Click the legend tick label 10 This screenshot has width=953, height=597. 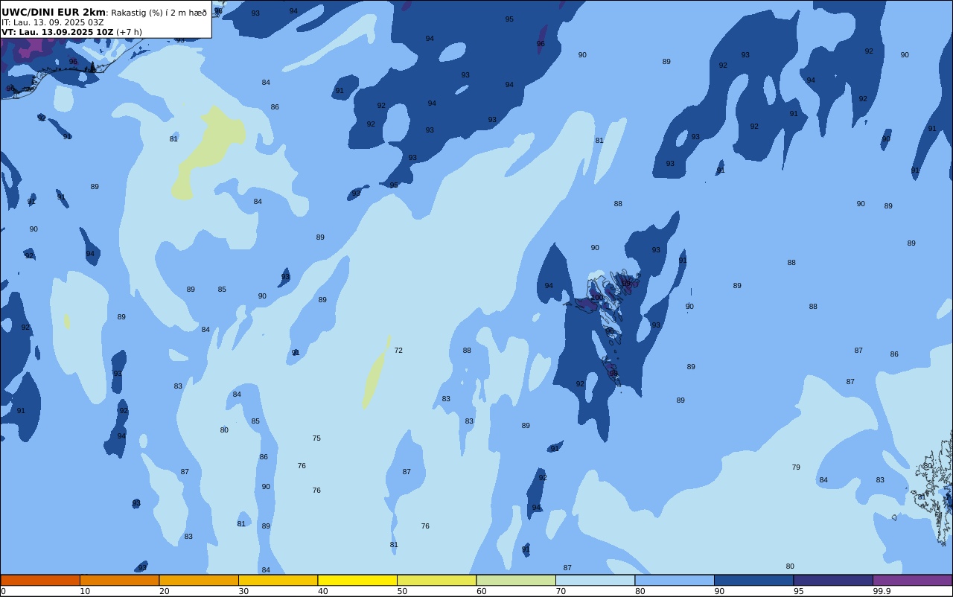click(x=85, y=591)
